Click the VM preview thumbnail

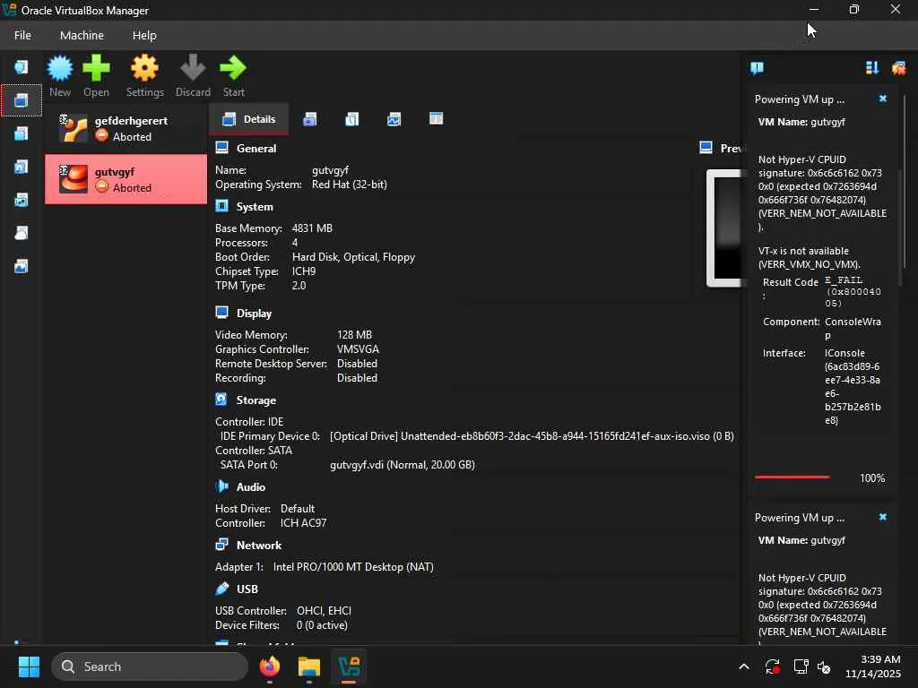click(x=724, y=228)
